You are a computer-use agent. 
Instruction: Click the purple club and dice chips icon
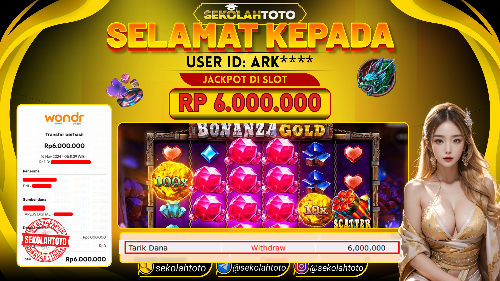pyautogui.click(x=125, y=90)
